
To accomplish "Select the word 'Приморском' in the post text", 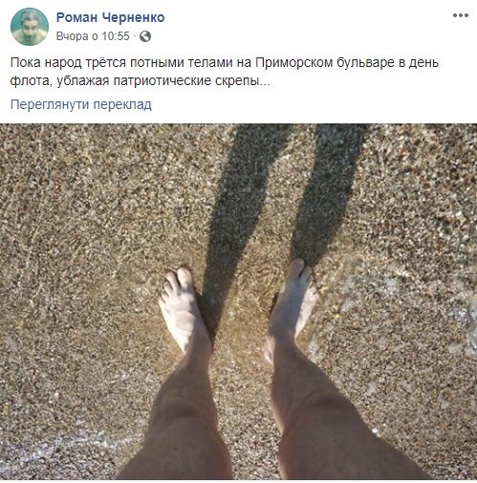I will pyautogui.click(x=293, y=62).
